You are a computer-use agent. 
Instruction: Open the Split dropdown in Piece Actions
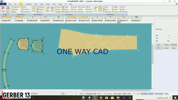[108, 9]
